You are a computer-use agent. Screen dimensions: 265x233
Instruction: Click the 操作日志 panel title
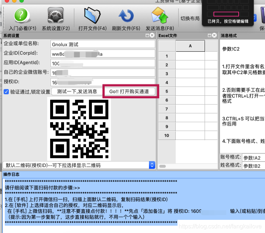tap(11, 174)
